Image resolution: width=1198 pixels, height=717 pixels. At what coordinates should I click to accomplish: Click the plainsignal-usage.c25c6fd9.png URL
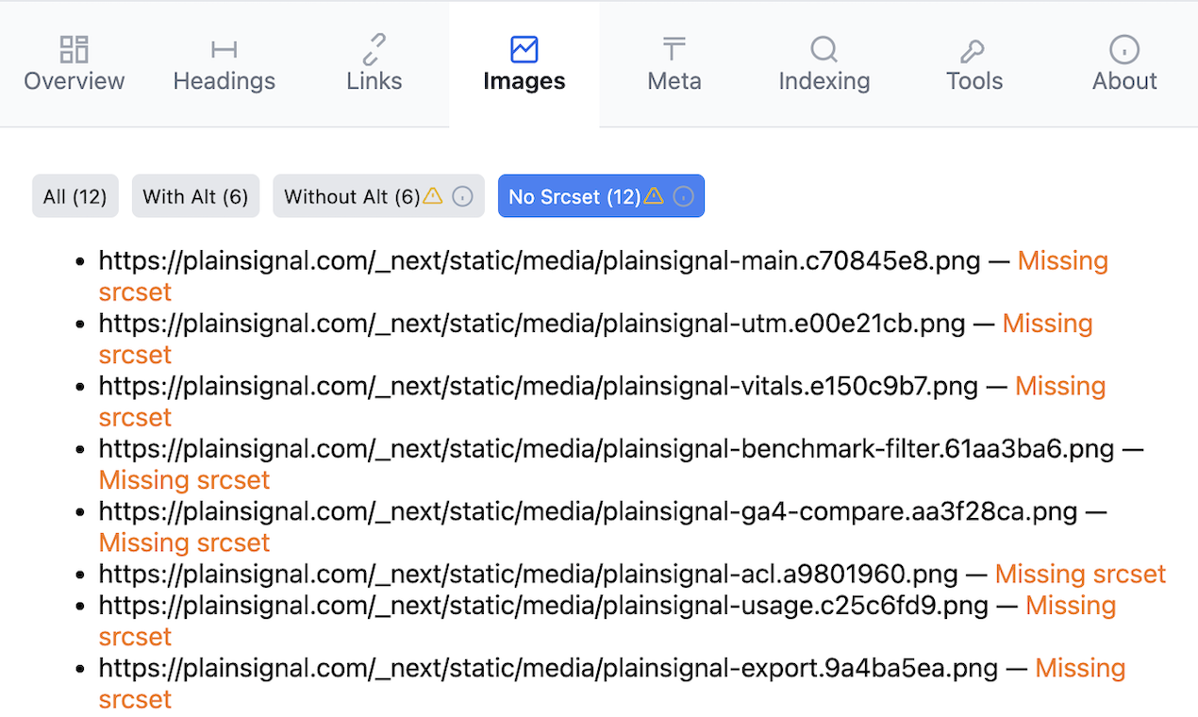(543, 605)
